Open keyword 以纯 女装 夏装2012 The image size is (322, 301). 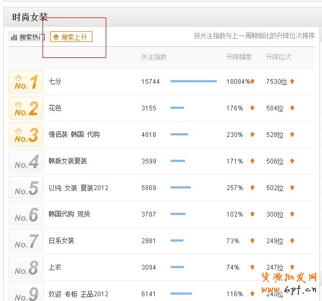pos(78,188)
